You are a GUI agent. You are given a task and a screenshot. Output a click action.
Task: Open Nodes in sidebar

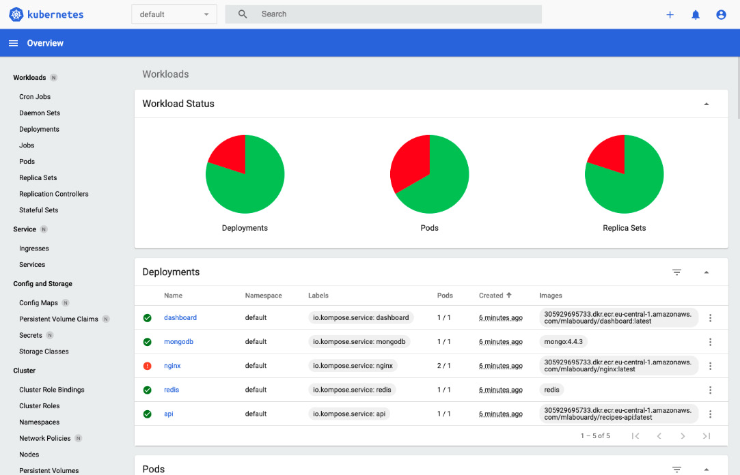[29, 455]
